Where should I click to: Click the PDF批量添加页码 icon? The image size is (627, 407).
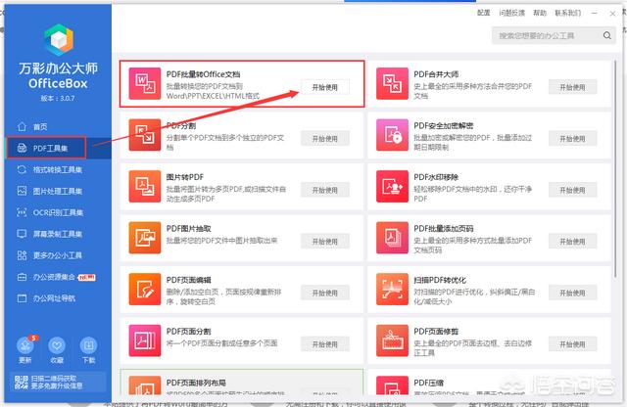coord(392,238)
